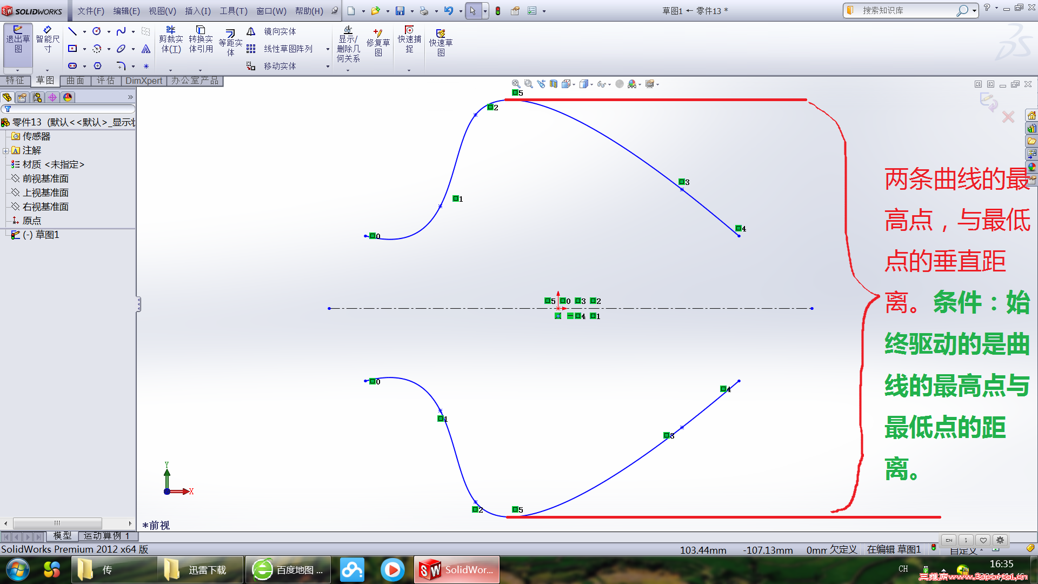The height and width of the screenshot is (584, 1038).
Task: Select the Trim Entities (剪裁实体) tool
Action: coord(171,40)
